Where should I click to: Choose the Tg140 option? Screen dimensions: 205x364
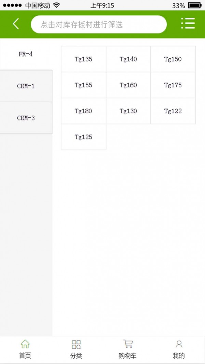click(x=128, y=59)
